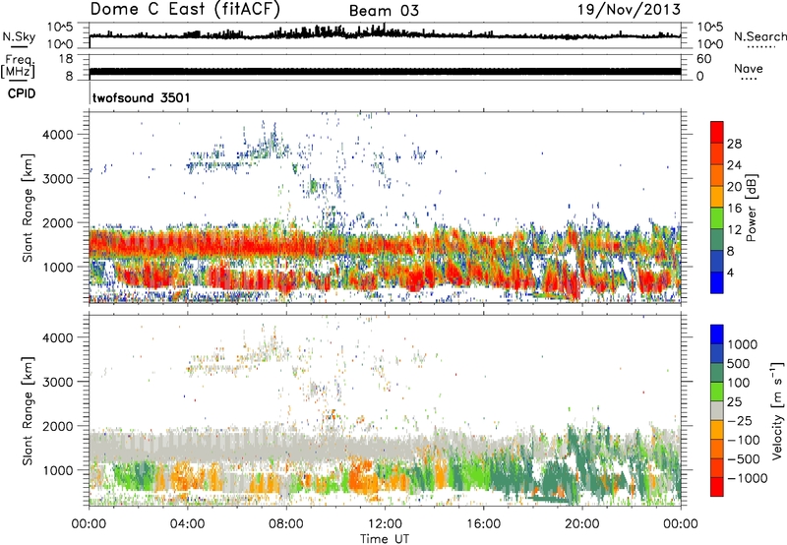Click 'Slant Range [km]' label of power panel

pos(28,208)
